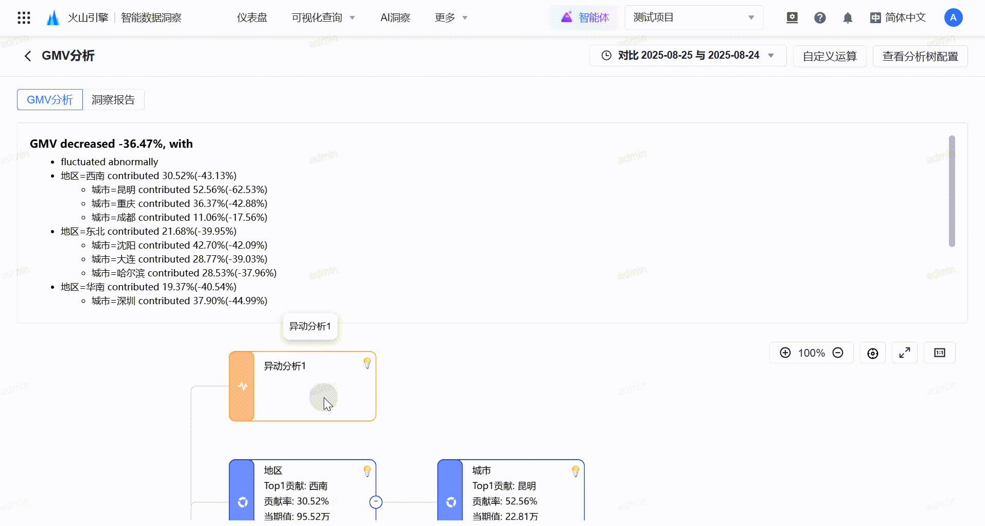
Task: Click the 城市=哈尔滨 contributed 28.53% line
Action: click(184, 273)
